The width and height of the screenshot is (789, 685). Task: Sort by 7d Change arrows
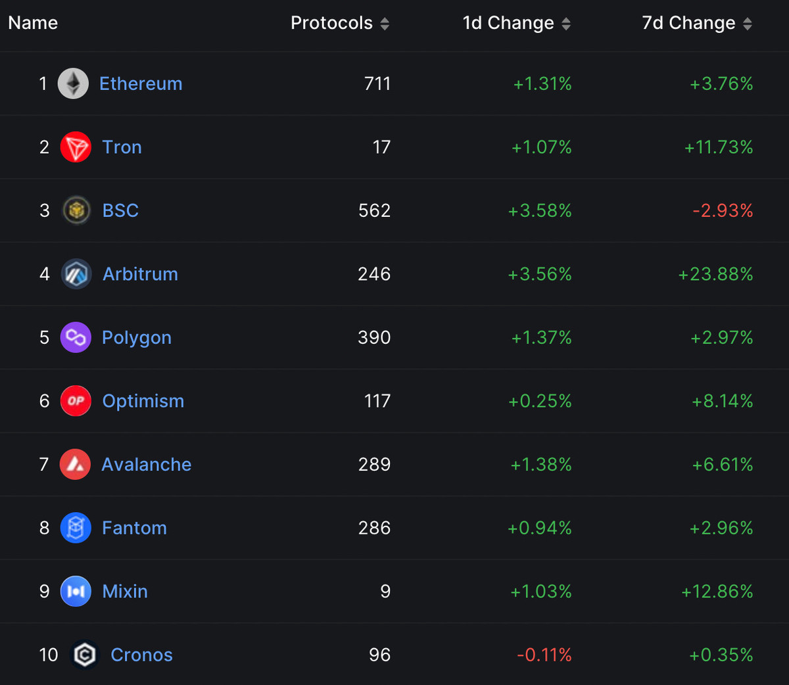point(748,24)
